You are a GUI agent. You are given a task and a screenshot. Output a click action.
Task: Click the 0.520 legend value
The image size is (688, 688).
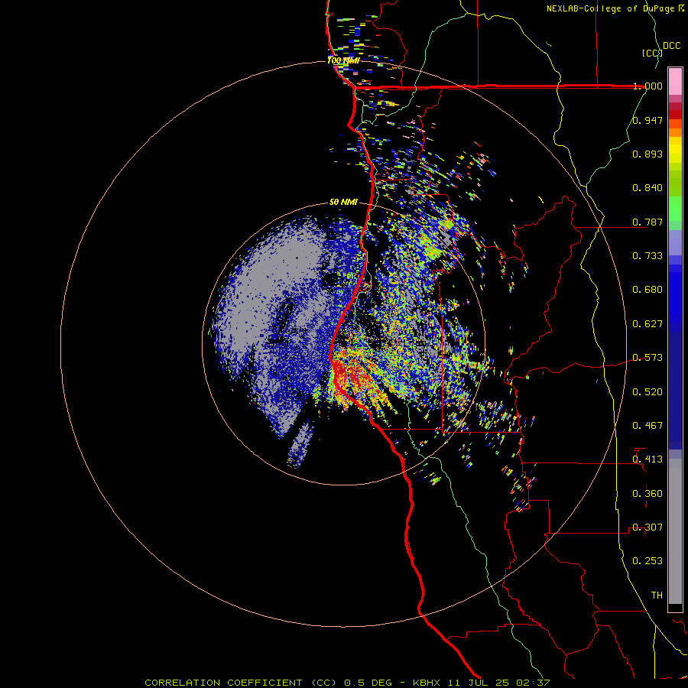pyautogui.click(x=647, y=392)
